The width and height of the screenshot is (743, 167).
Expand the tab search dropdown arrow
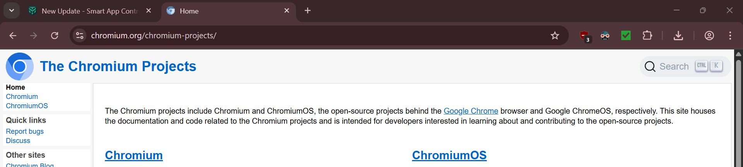(12, 11)
